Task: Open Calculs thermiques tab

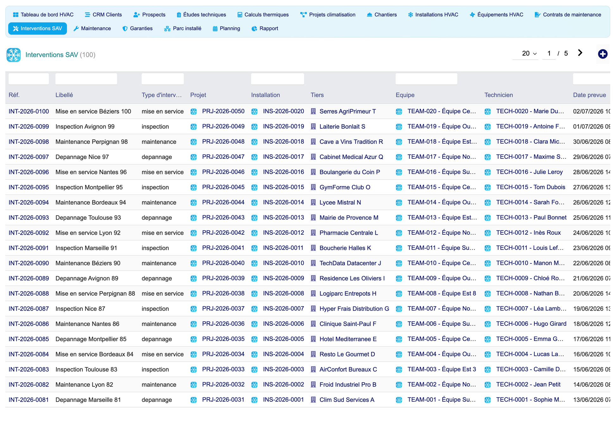Action: [x=263, y=15]
